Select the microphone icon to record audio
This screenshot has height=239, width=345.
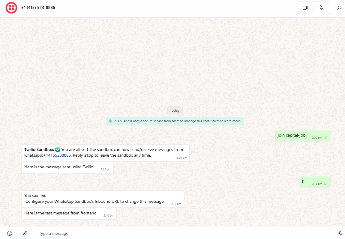pos(340,233)
